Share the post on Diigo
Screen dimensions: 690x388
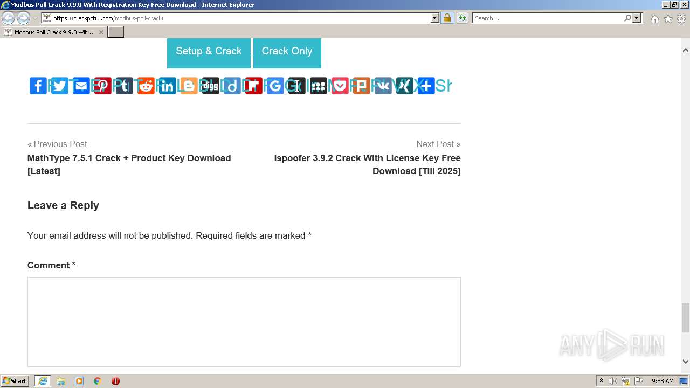click(232, 86)
